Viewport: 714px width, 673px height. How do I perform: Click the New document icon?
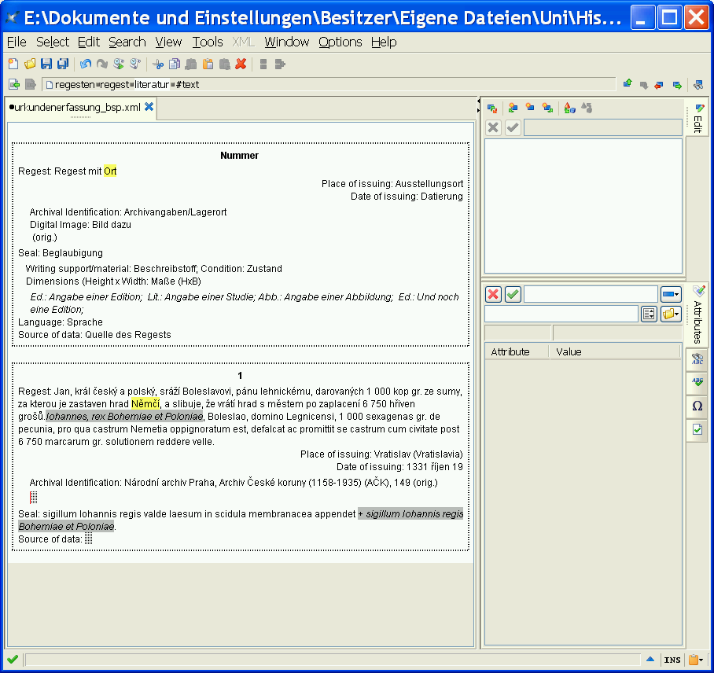[x=13, y=64]
